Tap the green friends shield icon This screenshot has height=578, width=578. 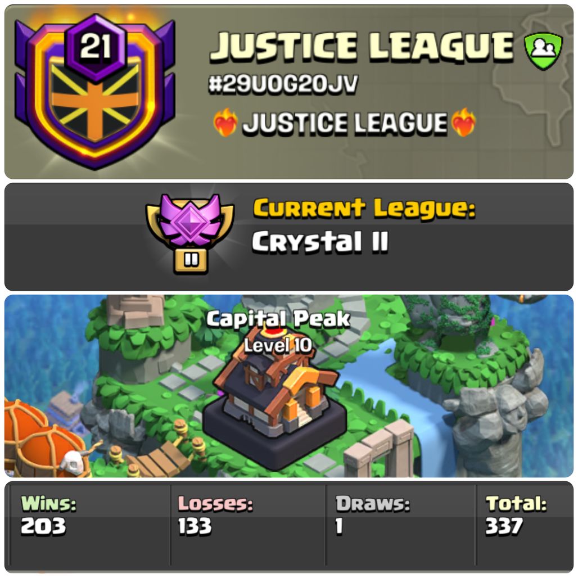click(543, 51)
